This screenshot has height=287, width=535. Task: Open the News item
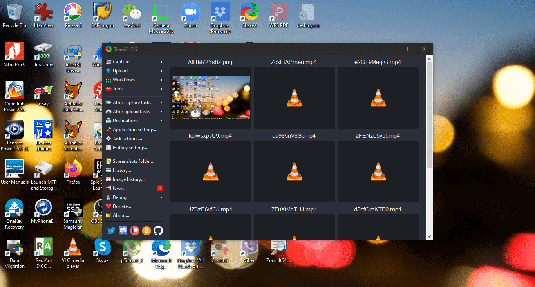click(x=134, y=188)
